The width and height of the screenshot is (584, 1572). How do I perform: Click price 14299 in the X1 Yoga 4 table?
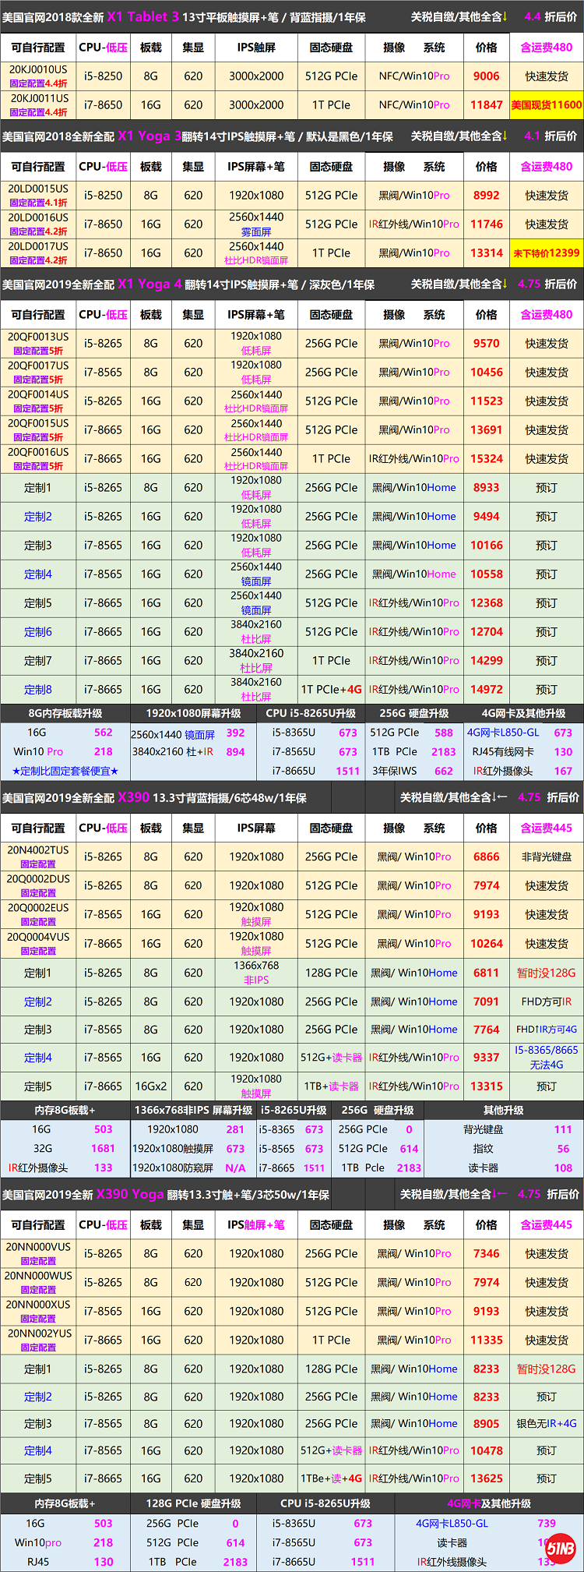[x=487, y=660]
